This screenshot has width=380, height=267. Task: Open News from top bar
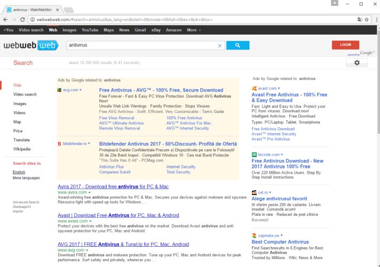point(124,30)
